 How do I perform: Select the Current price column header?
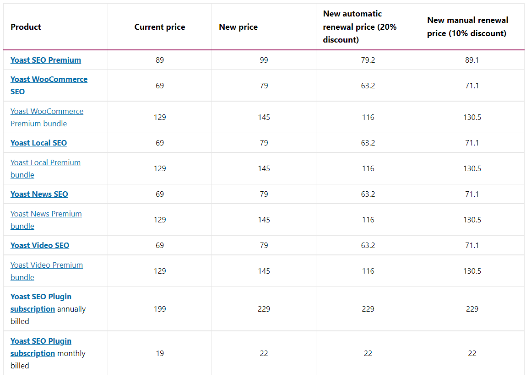pyautogui.click(x=160, y=27)
